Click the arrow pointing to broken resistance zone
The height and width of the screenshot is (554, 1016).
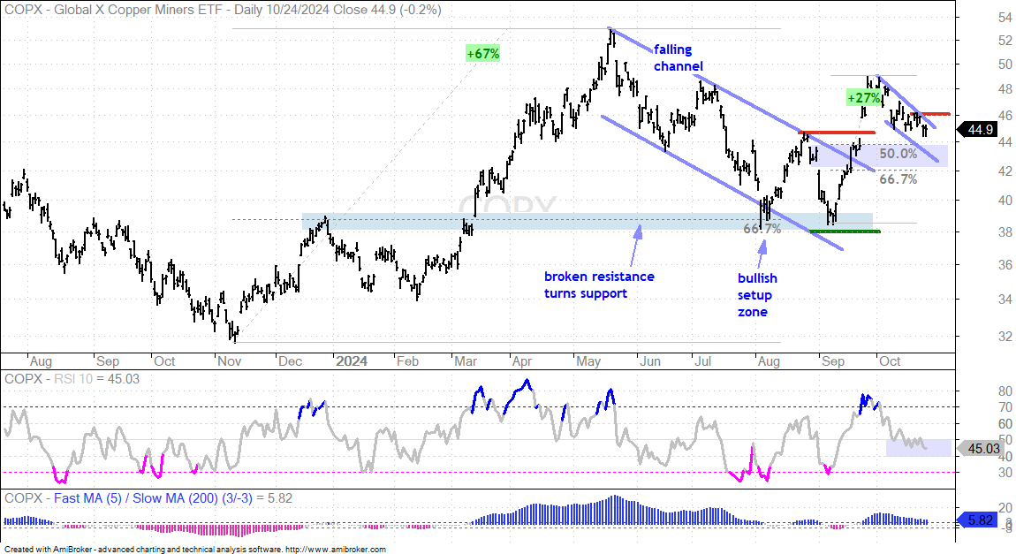(638, 241)
